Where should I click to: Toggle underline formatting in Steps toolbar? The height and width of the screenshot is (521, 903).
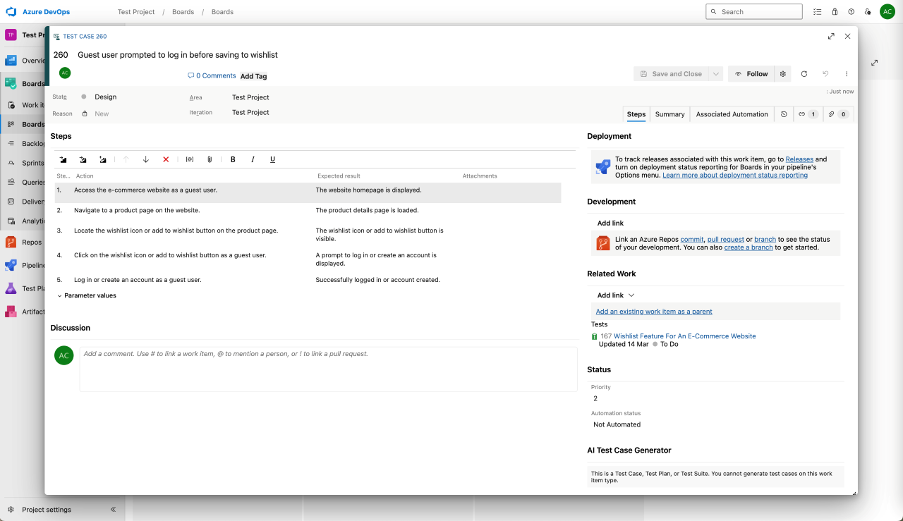272,160
